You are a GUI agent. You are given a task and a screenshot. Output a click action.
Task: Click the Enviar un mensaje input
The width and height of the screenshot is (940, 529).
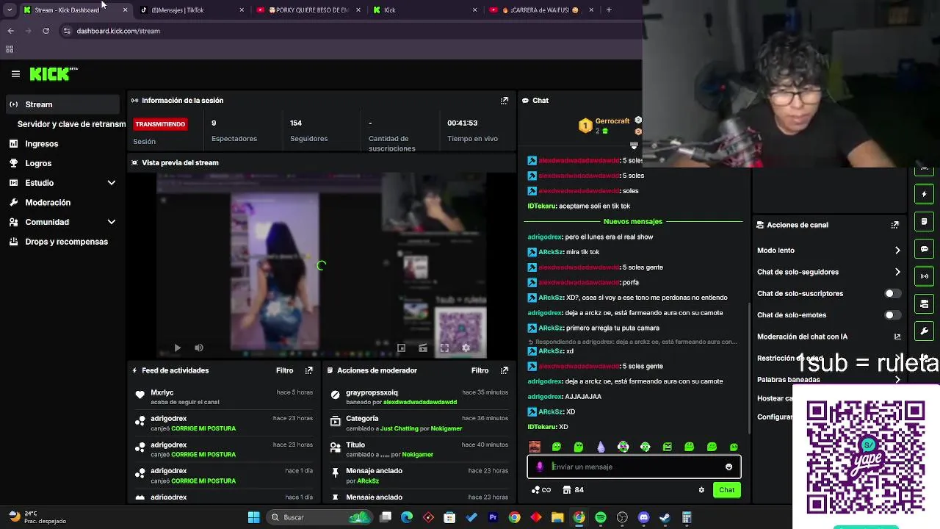634,467
